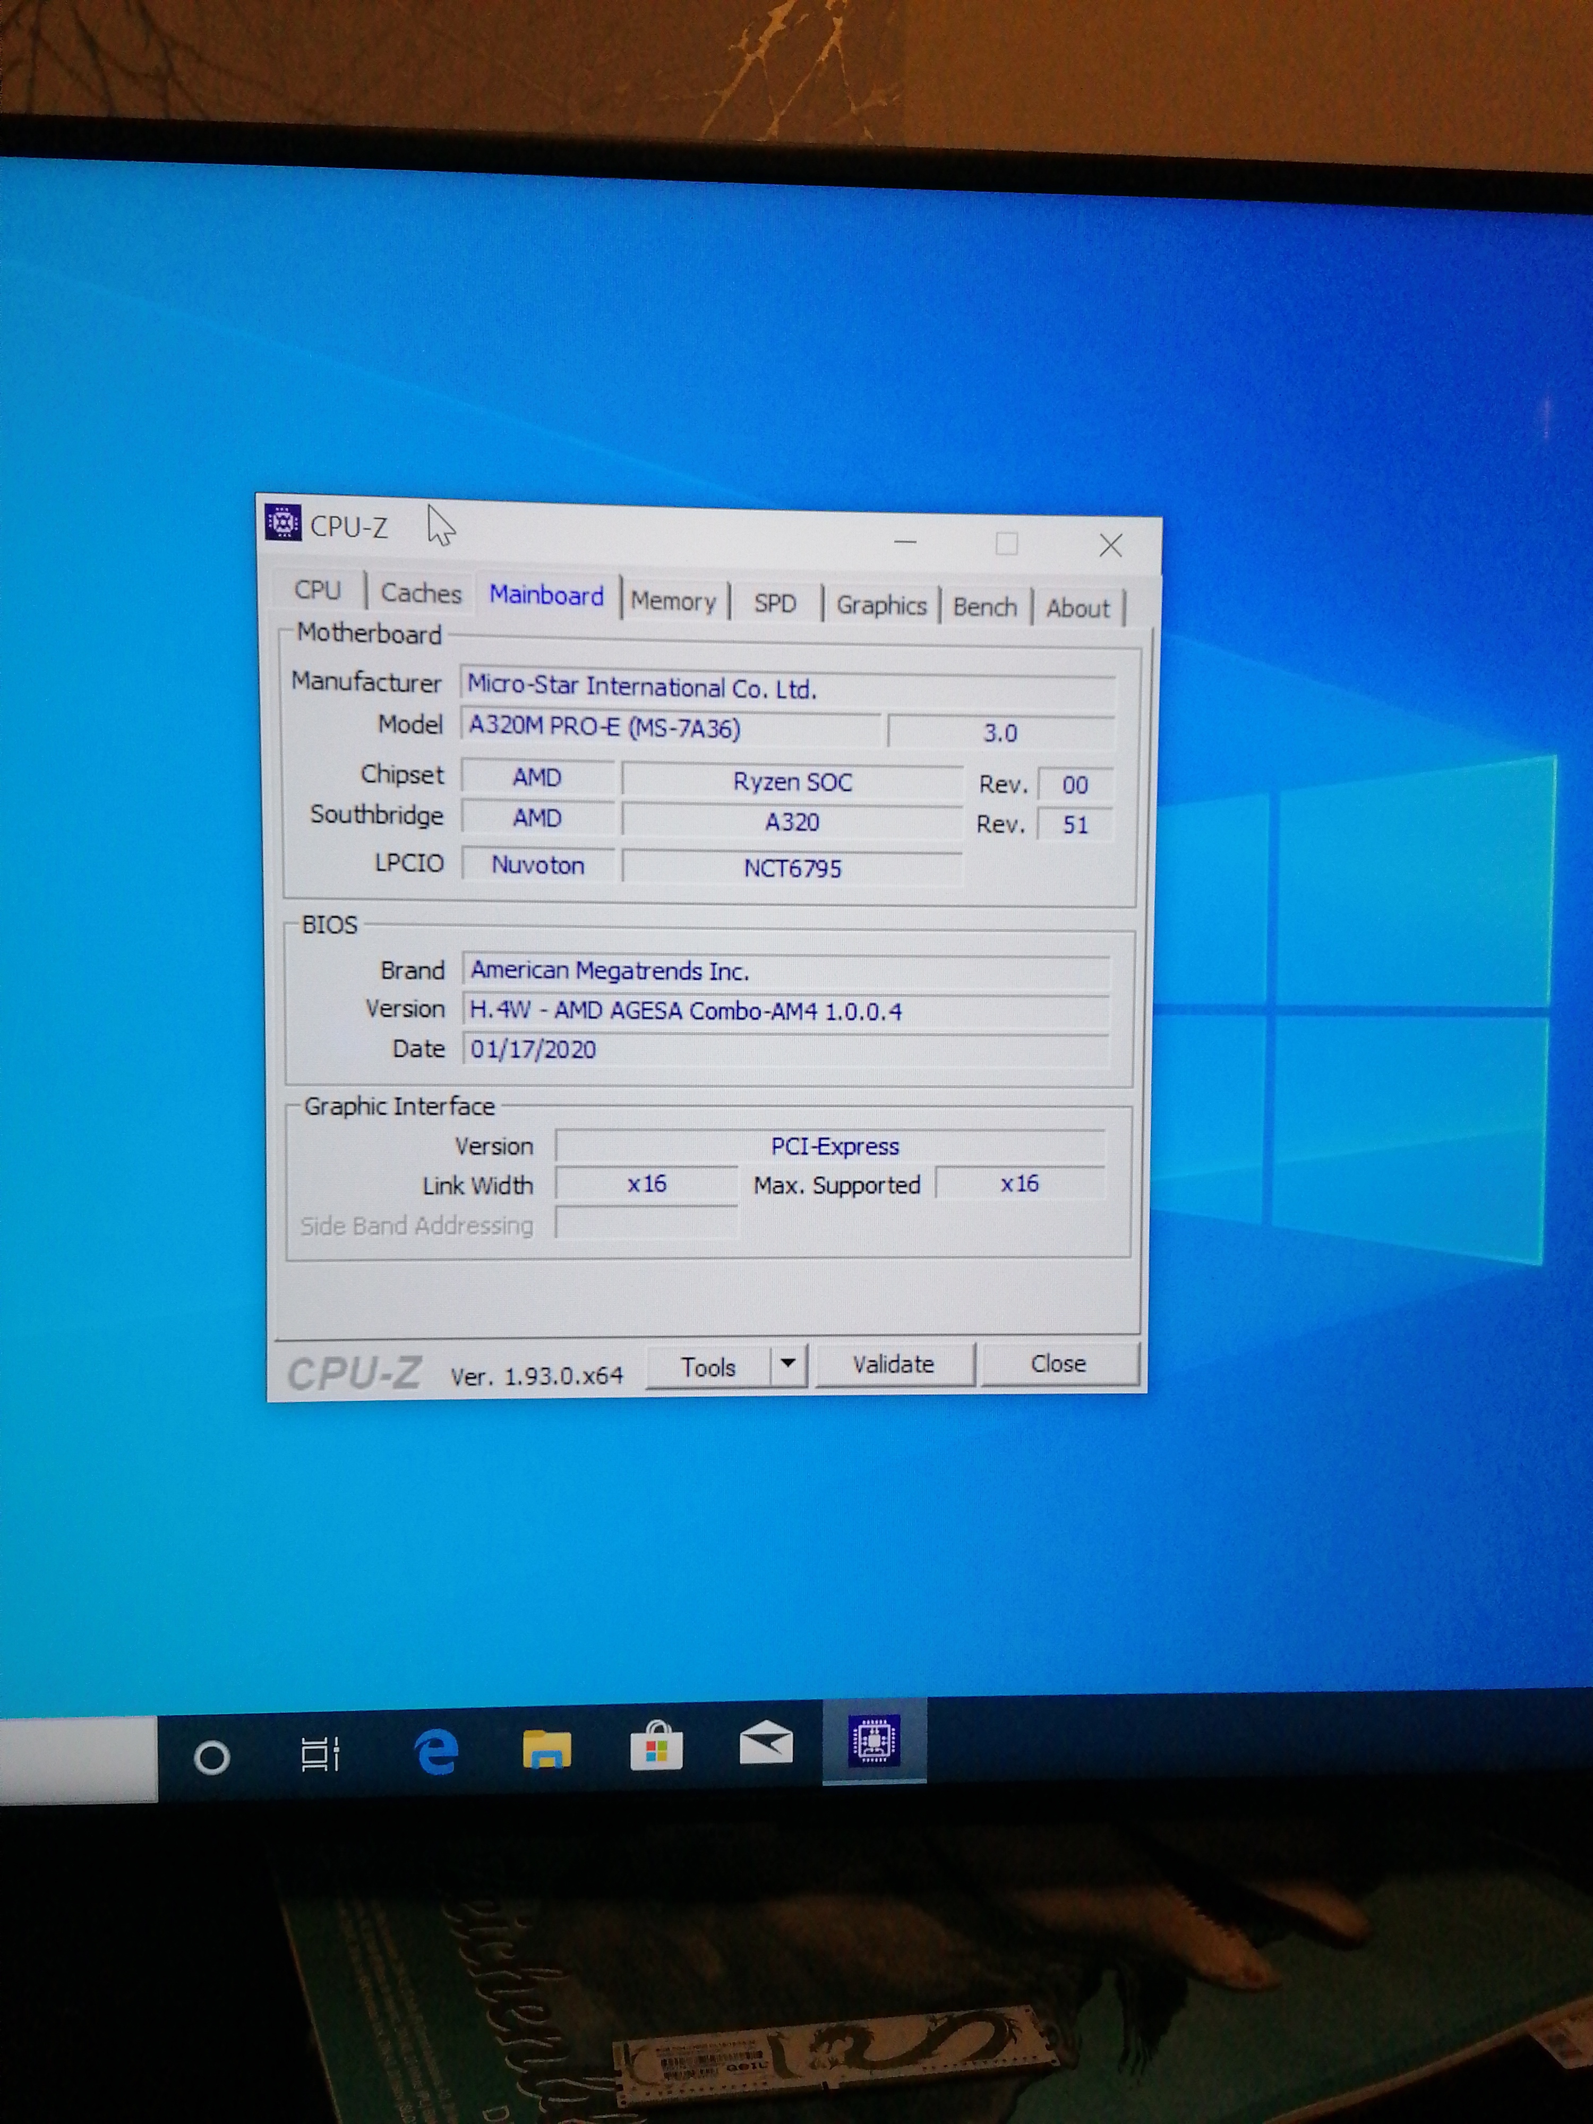The width and height of the screenshot is (1593, 2124).
Task: Click the version text Ver. 1.93.0.x64
Action: (x=537, y=1376)
